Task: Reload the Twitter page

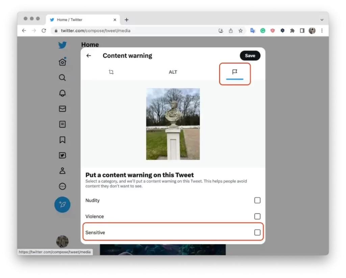Action: pos(44,31)
